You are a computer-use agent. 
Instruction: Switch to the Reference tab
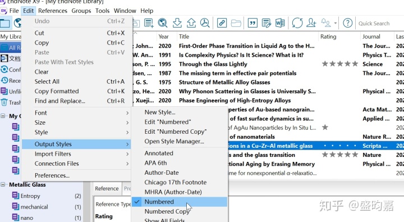[107, 188]
